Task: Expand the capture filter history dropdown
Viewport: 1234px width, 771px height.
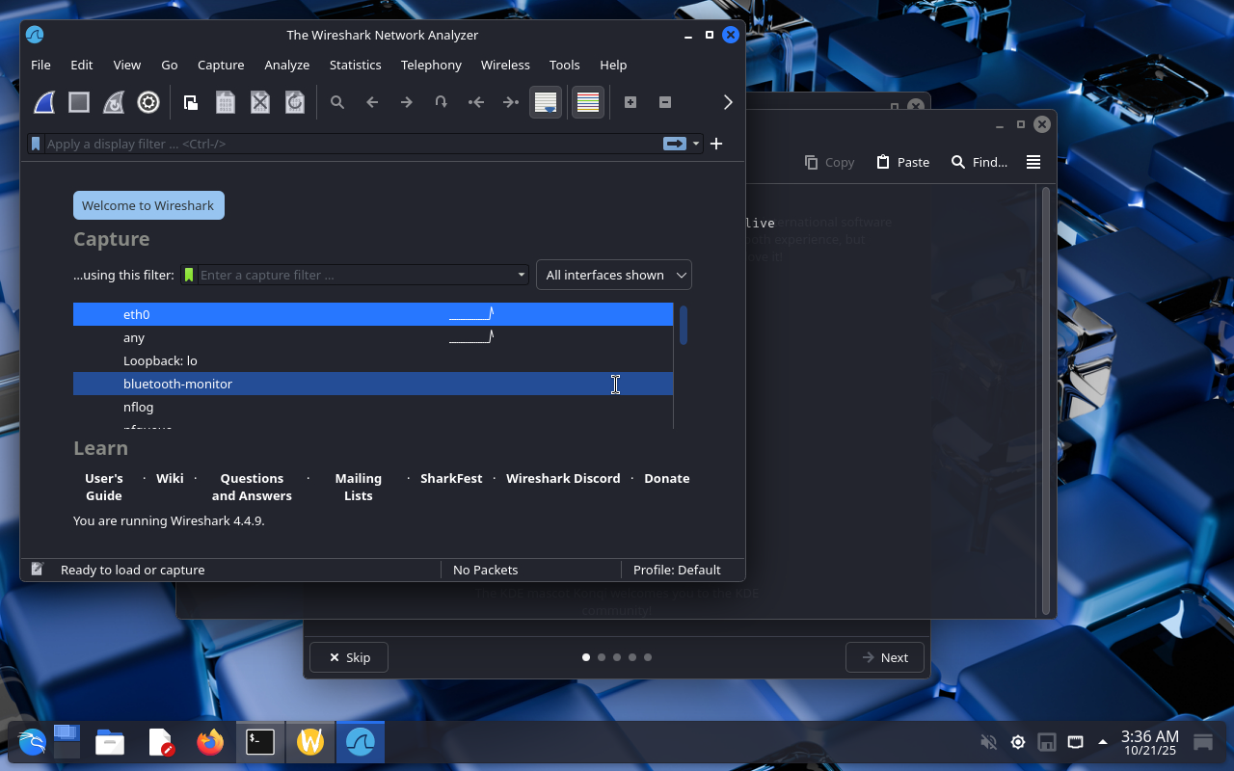Action: pyautogui.click(x=522, y=275)
